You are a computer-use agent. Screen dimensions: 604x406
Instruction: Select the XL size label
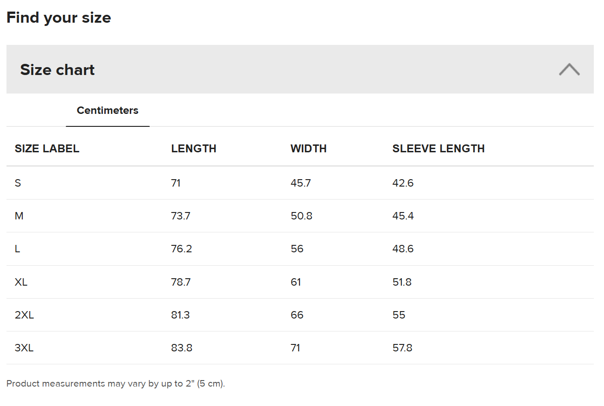click(x=21, y=282)
